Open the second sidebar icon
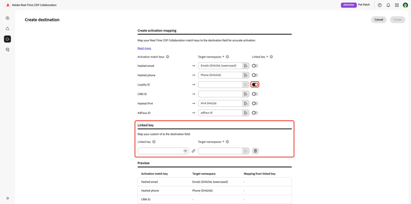 [x=7, y=29]
